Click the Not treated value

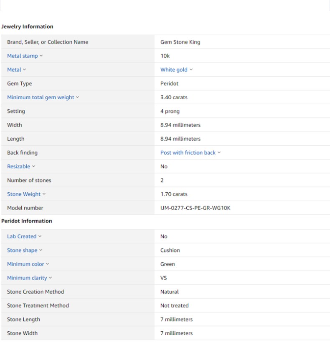pyautogui.click(x=174, y=305)
